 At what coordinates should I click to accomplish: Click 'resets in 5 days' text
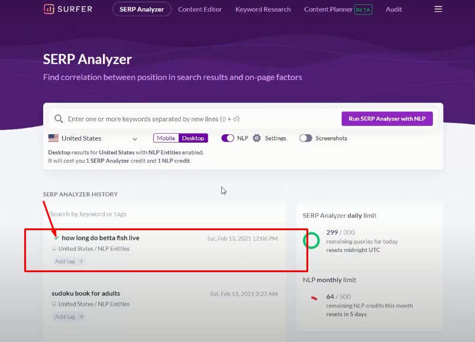[x=346, y=314]
